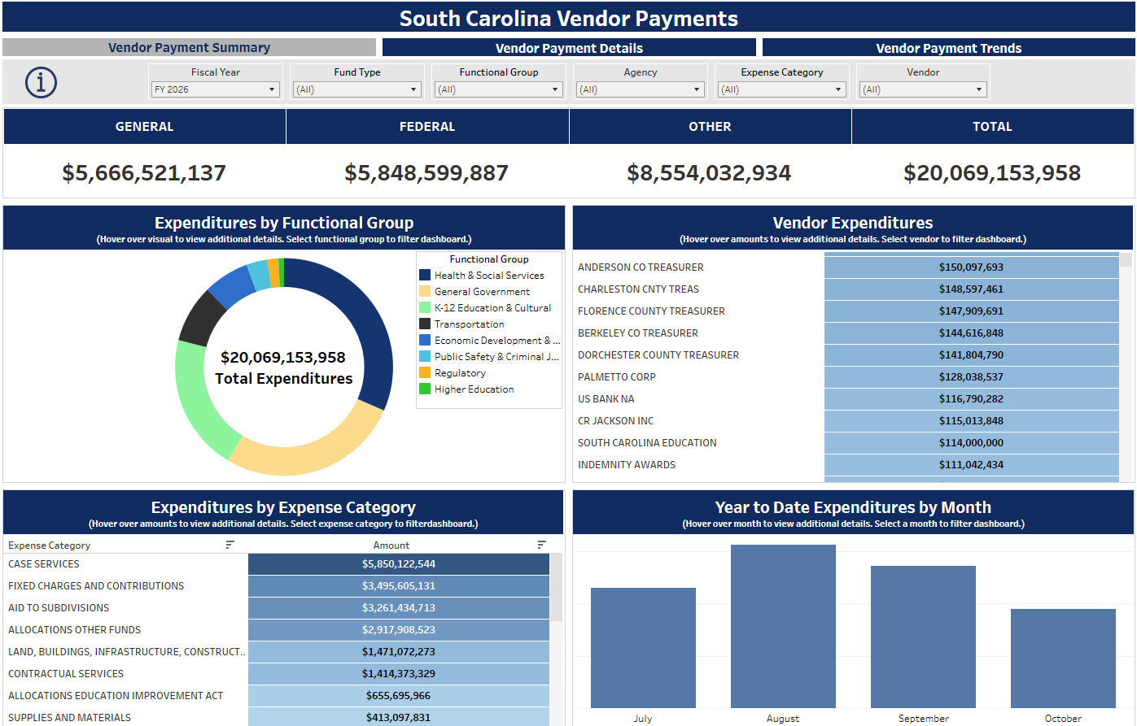
Task: Click the information icon
Action: tap(41, 82)
